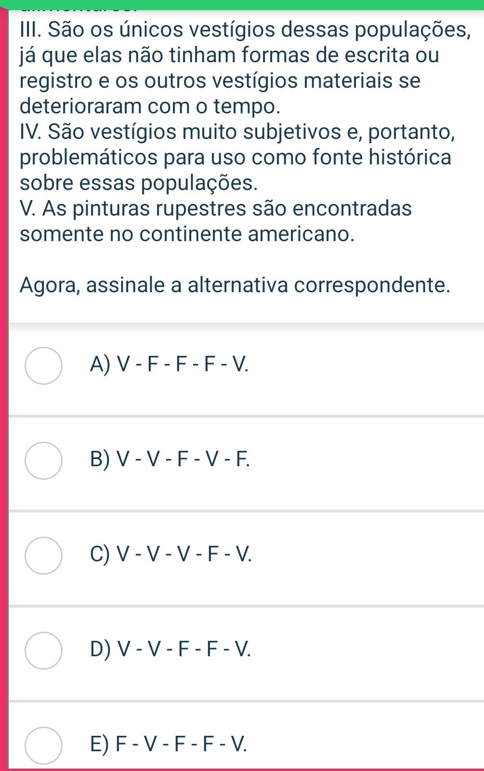The image size is (484, 771).
Task: Select radio button for option C
Action: coord(43,555)
